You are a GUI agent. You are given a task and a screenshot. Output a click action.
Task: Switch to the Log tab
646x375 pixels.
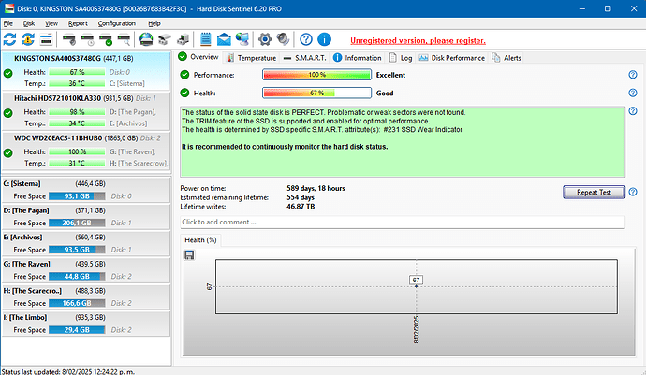tap(401, 58)
